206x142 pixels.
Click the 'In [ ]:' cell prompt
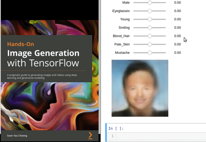(x=116, y=129)
